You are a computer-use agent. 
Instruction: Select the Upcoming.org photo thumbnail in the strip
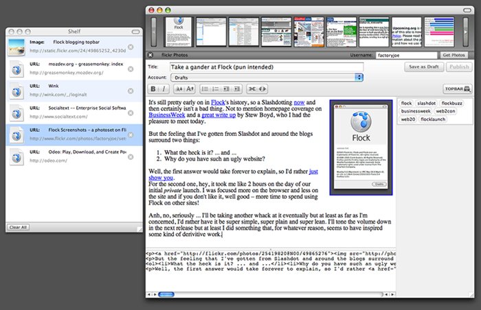coord(407,32)
